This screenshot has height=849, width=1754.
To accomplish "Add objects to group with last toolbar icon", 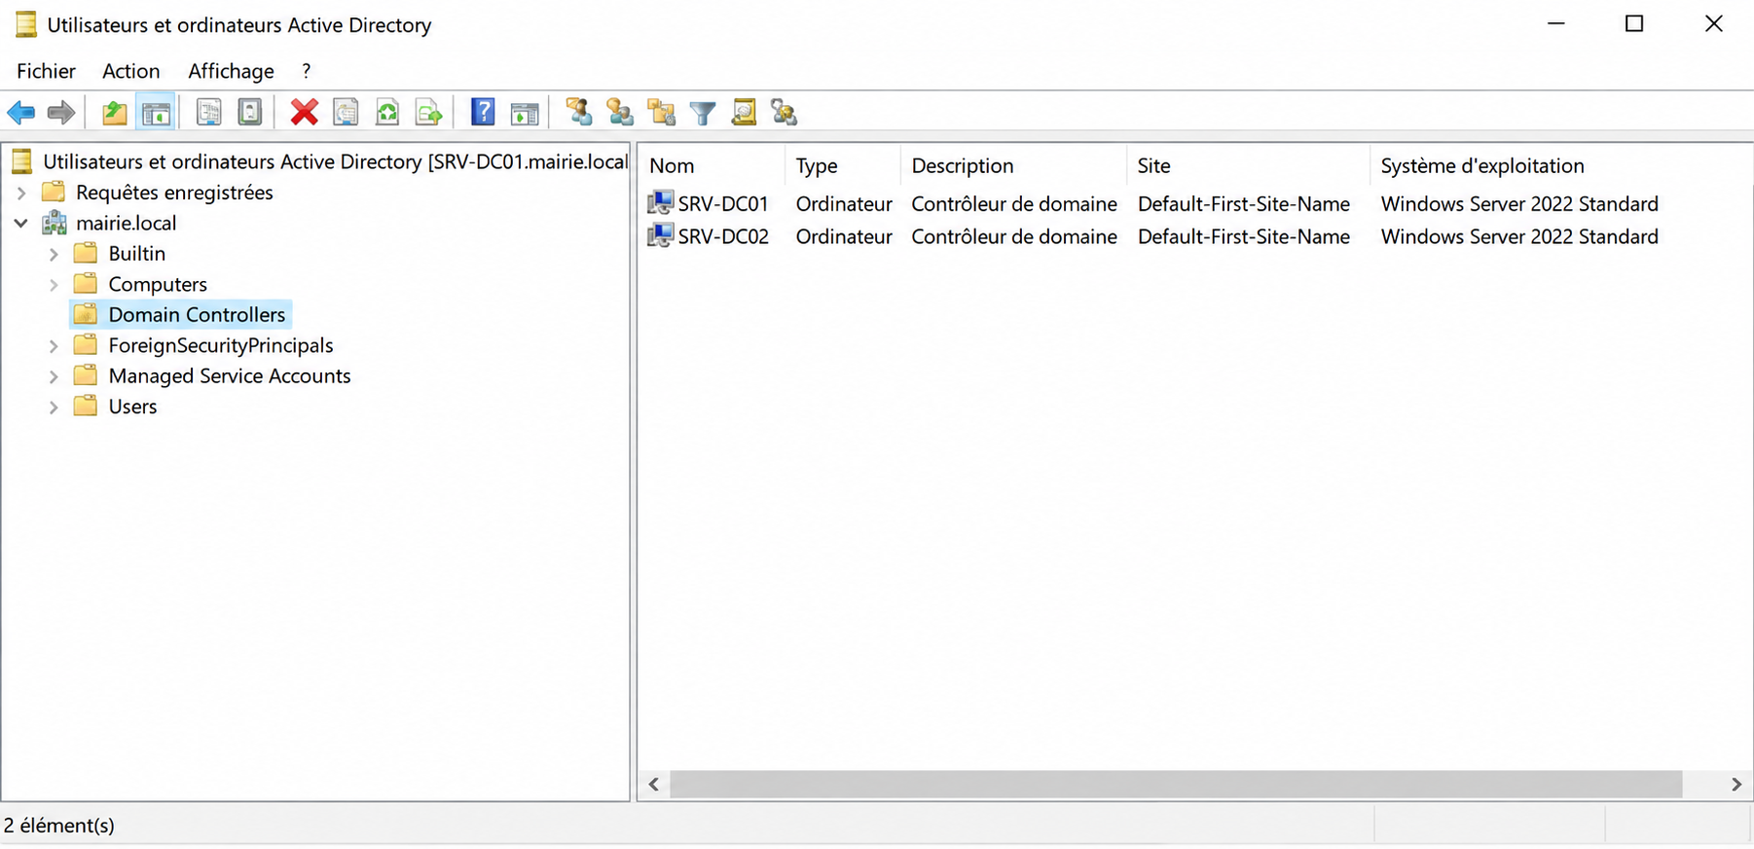I will [x=785, y=113].
